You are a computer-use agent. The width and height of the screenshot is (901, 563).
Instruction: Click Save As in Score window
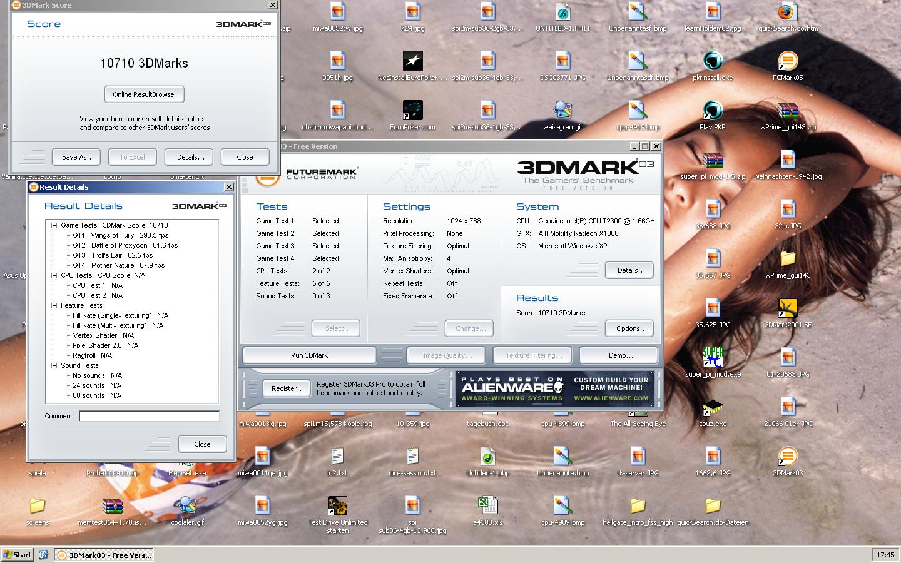(x=78, y=157)
